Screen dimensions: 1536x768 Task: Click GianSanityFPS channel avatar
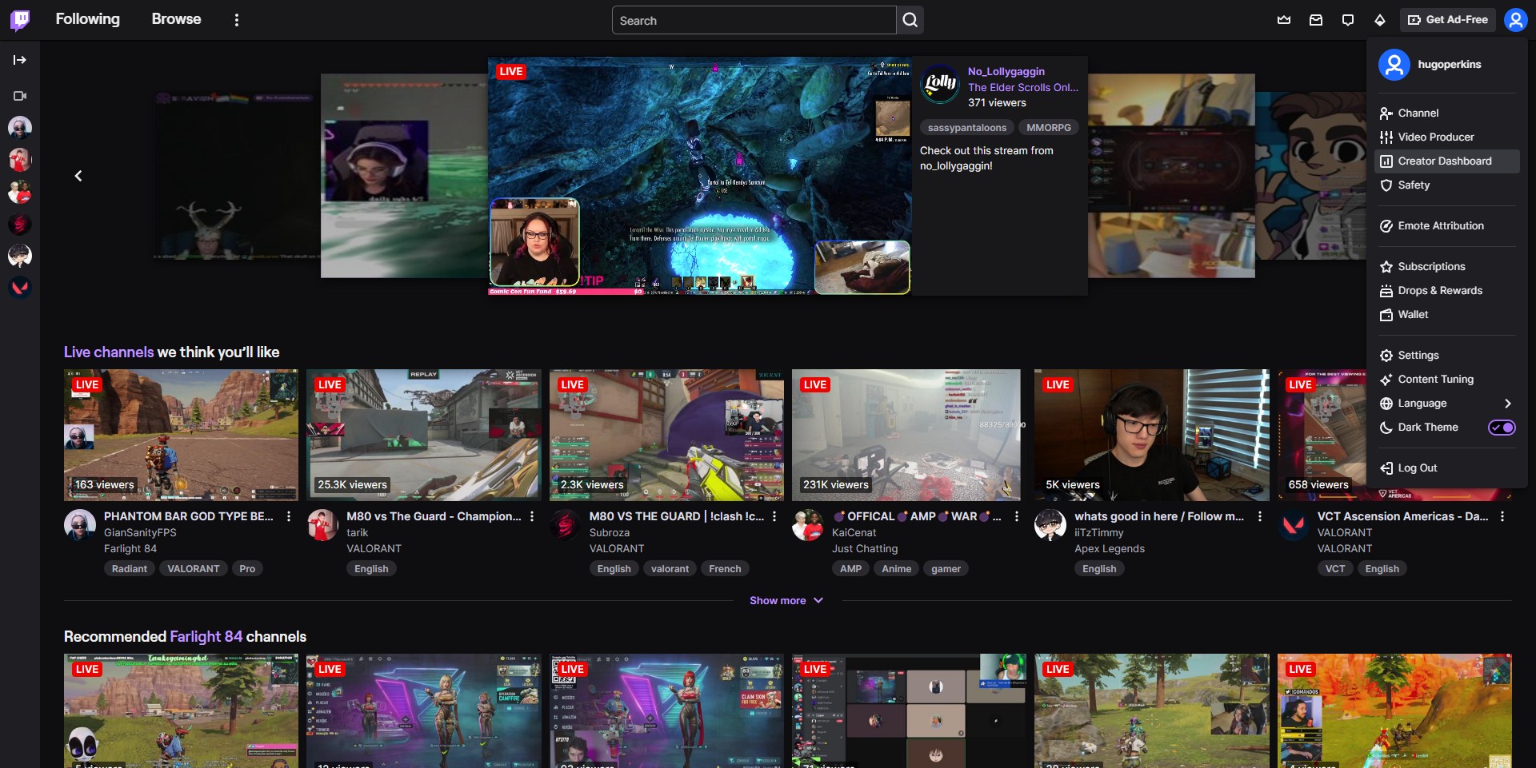point(80,525)
